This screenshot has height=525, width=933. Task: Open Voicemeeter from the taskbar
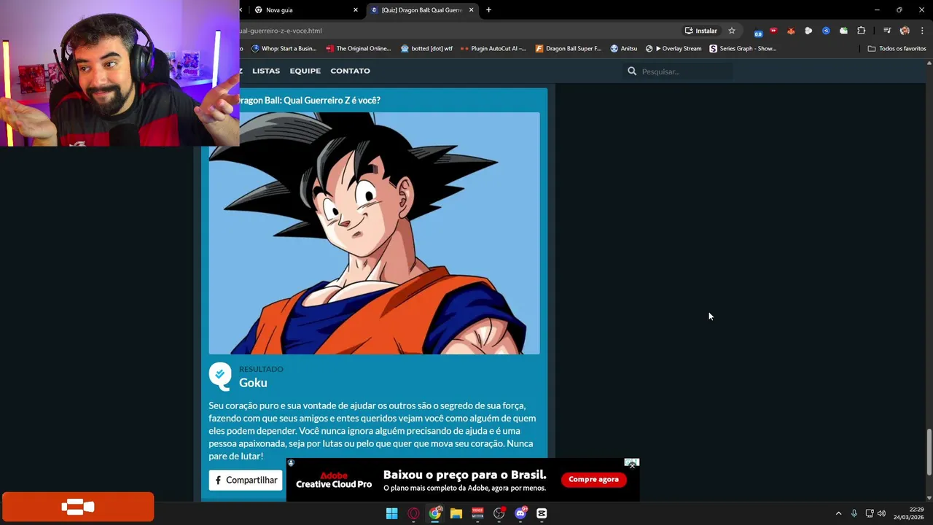(477, 513)
